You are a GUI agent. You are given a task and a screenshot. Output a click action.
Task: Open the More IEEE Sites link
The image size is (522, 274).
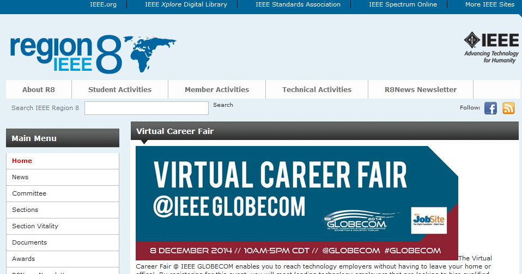(490, 4)
